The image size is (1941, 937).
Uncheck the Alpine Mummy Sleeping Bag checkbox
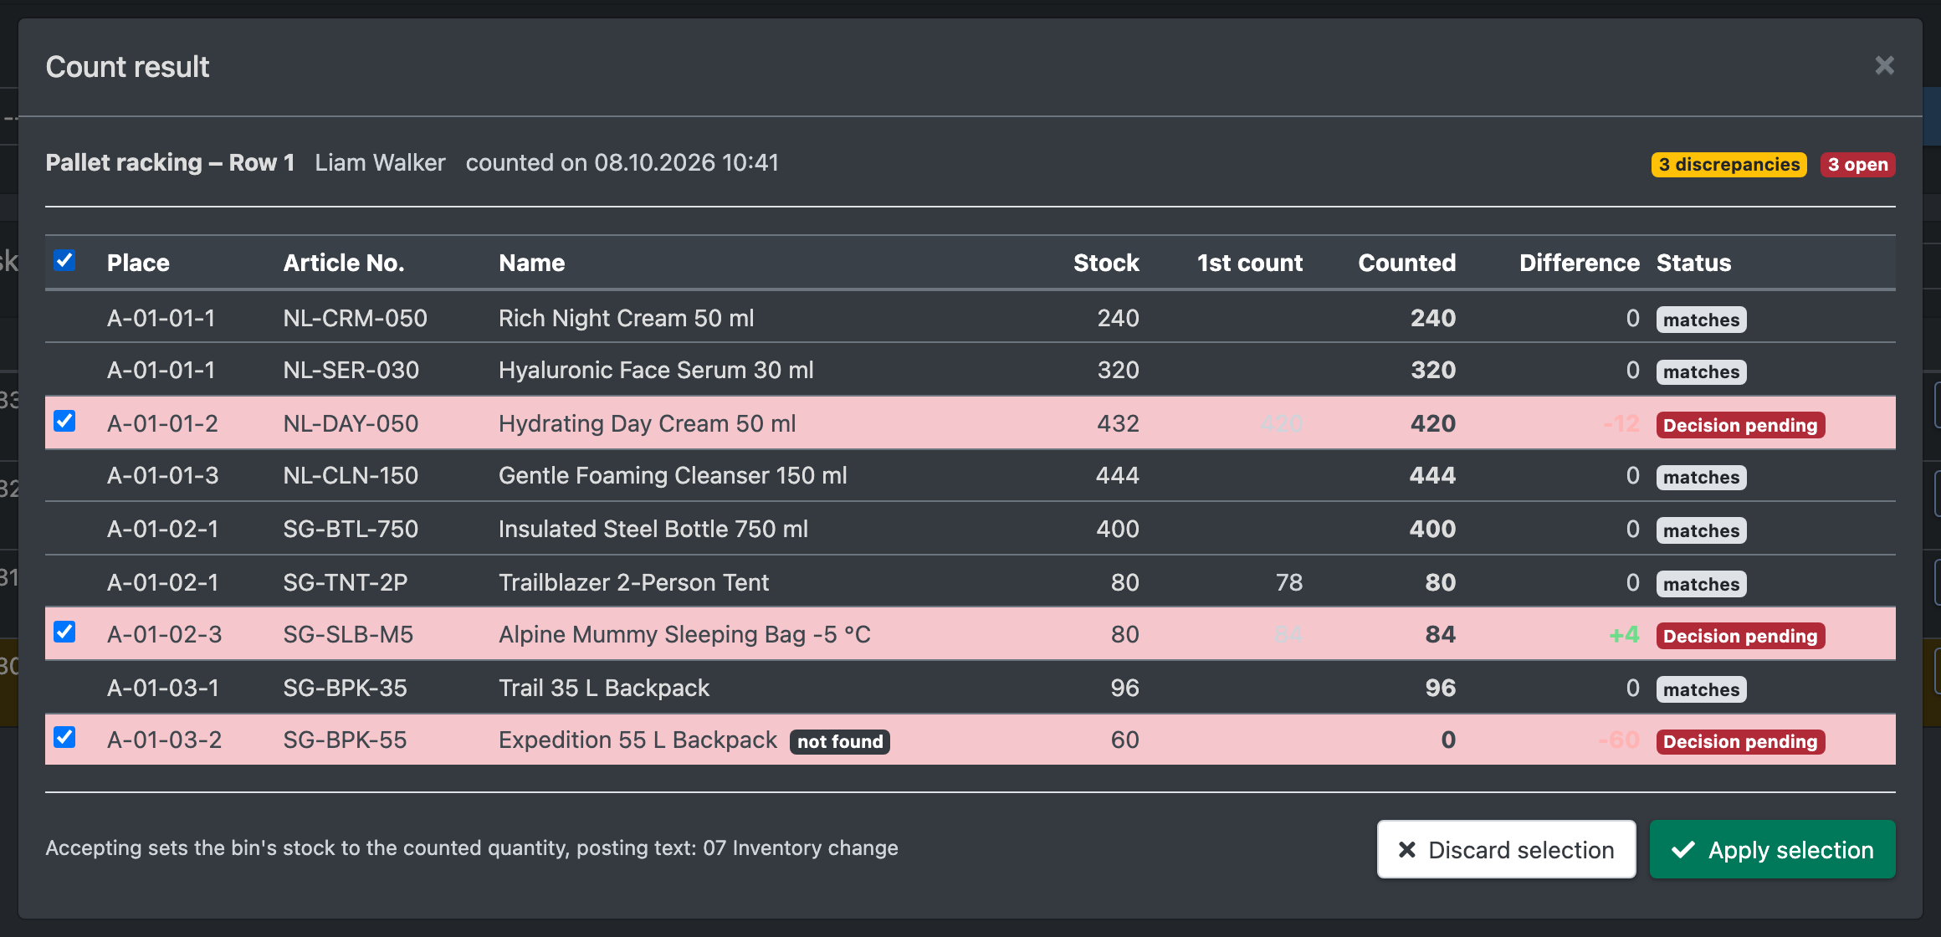coord(64,632)
